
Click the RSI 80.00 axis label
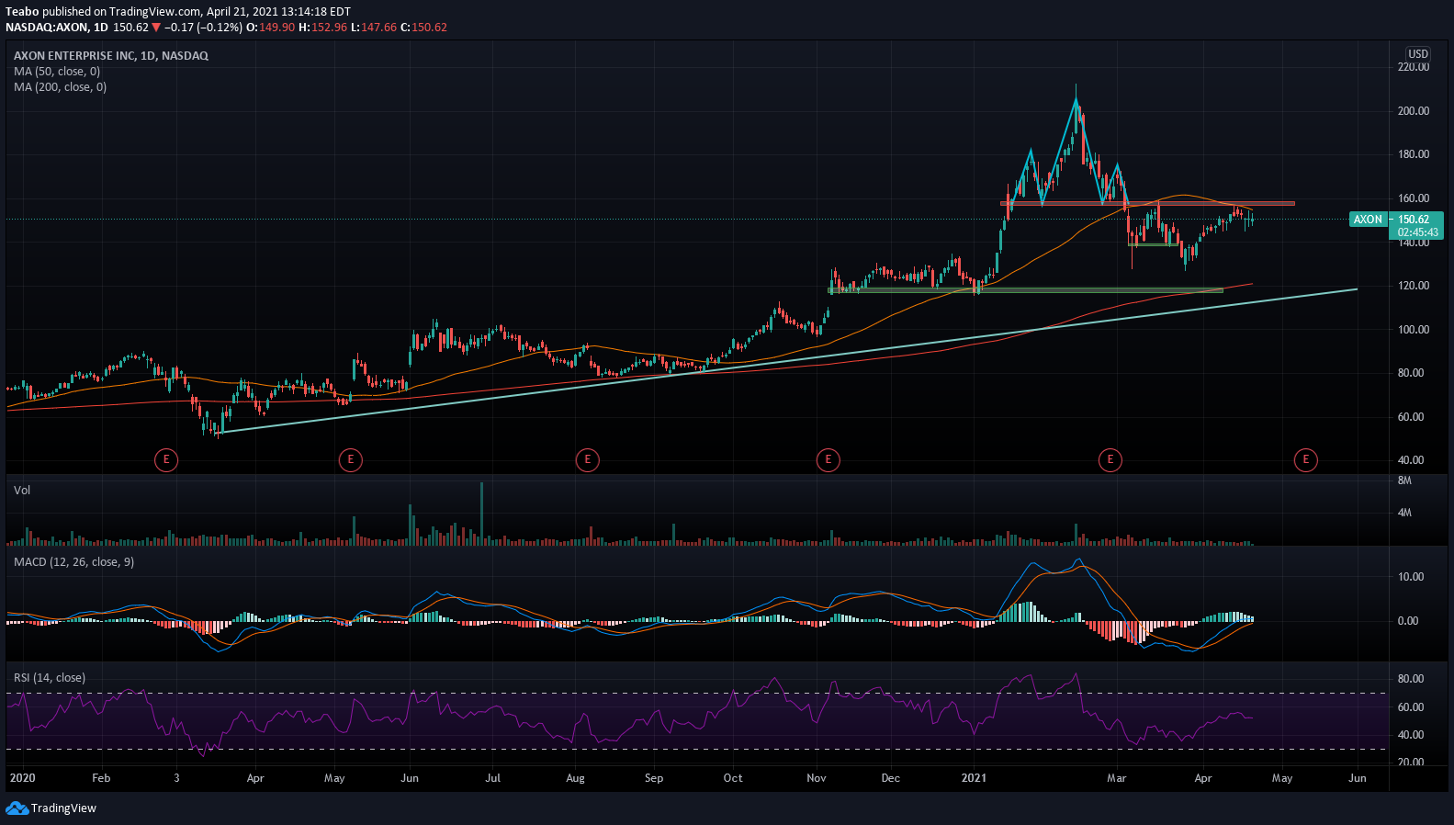(x=1411, y=679)
